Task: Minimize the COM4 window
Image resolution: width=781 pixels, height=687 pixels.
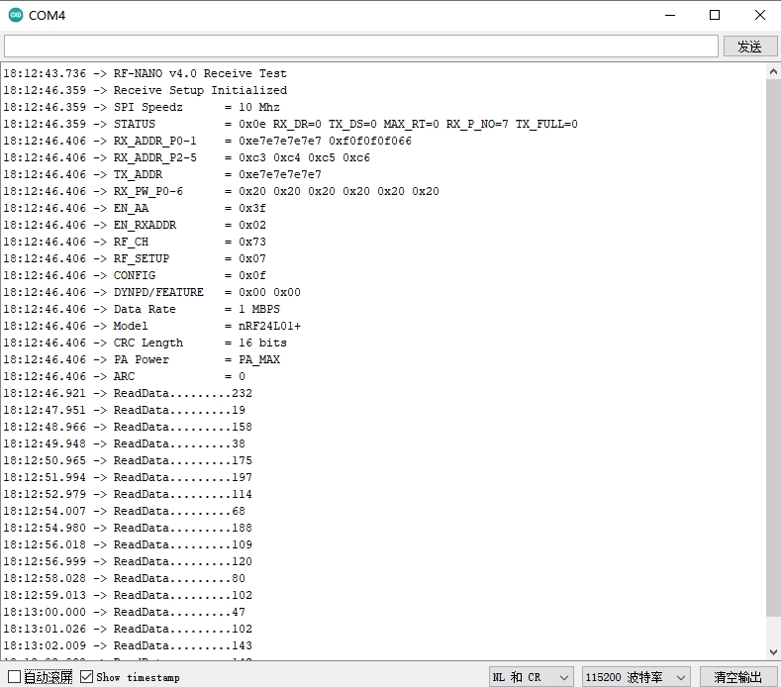Action: click(670, 15)
